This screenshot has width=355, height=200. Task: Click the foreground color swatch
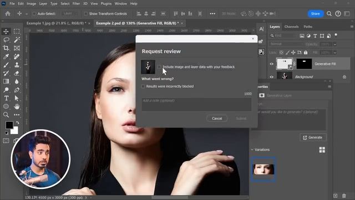point(9,124)
